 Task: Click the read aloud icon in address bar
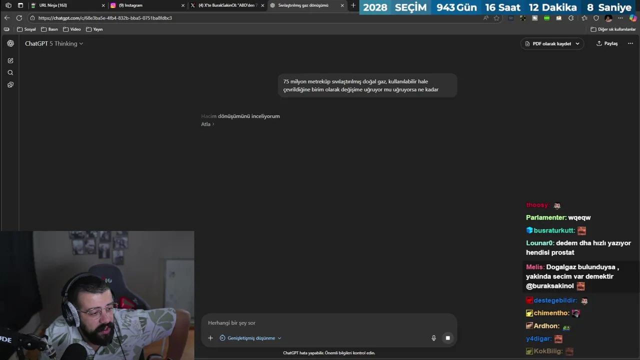tap(485, 18)
